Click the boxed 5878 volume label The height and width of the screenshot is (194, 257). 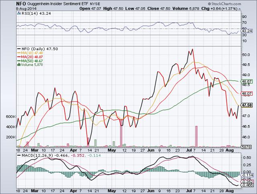pos(247,147)
